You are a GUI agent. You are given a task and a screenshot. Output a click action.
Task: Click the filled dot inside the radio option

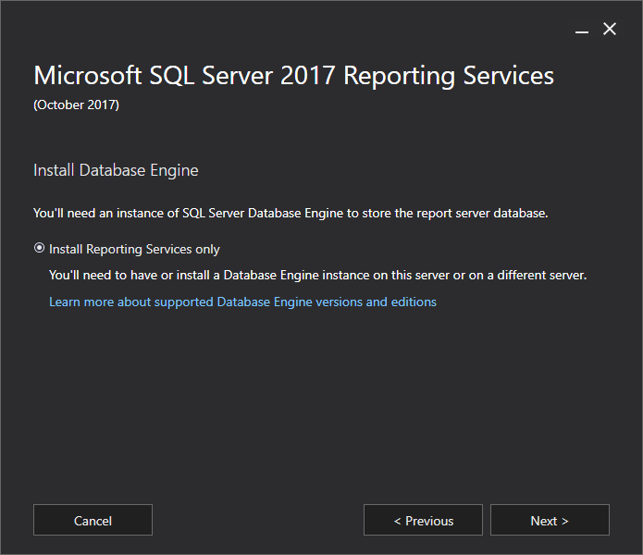coord(39,249)
